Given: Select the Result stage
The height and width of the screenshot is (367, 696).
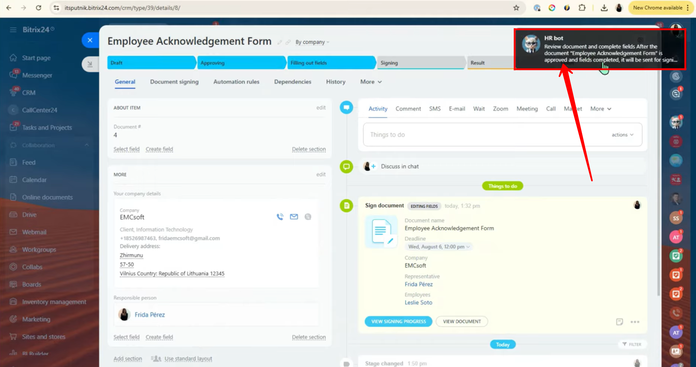Looking at the screenshot, I should click(491, 63).
